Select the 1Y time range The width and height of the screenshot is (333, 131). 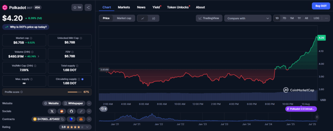(x=299, y=18)
